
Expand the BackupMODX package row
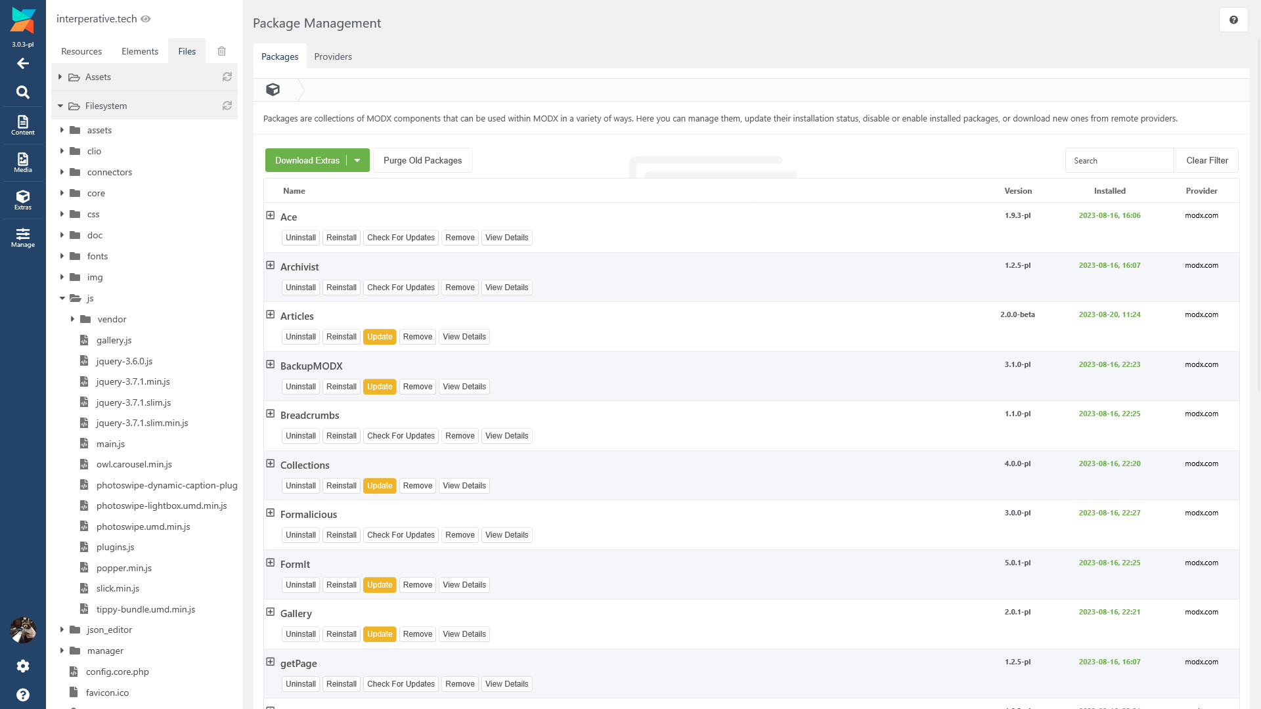tap(270, 364)
